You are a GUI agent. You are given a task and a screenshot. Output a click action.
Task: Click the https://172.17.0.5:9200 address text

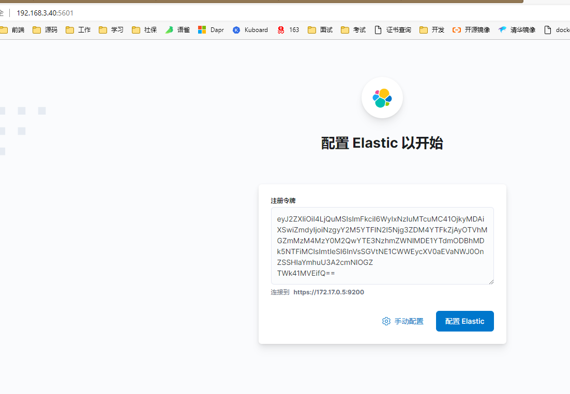point(328,292)
